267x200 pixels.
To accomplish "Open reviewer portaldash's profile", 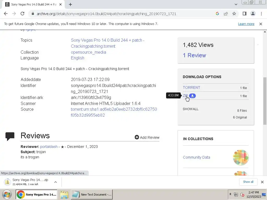I will pos(49,147).
